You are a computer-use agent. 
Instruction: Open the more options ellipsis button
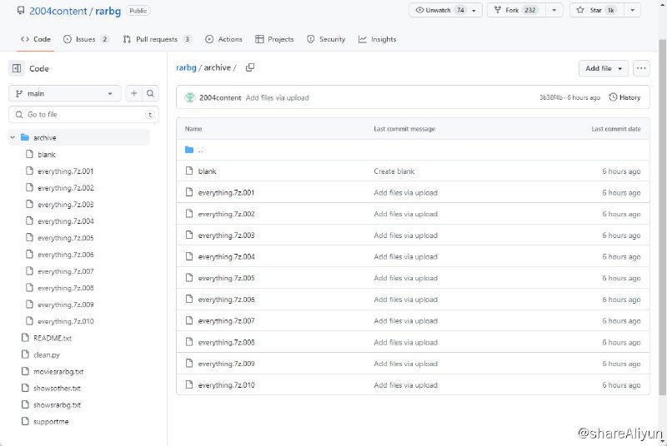pyautogui.click(x=641, y=68)
